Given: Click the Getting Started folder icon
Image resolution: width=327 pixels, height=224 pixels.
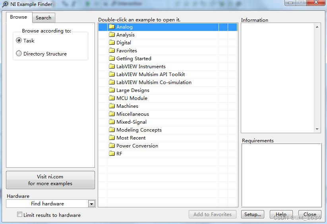Looking at the screenshot, I should (x=112, y=58).
